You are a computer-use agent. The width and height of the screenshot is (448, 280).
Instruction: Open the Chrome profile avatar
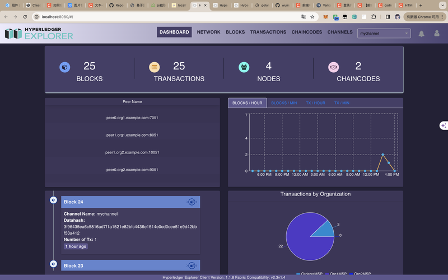tap(398, 17)
